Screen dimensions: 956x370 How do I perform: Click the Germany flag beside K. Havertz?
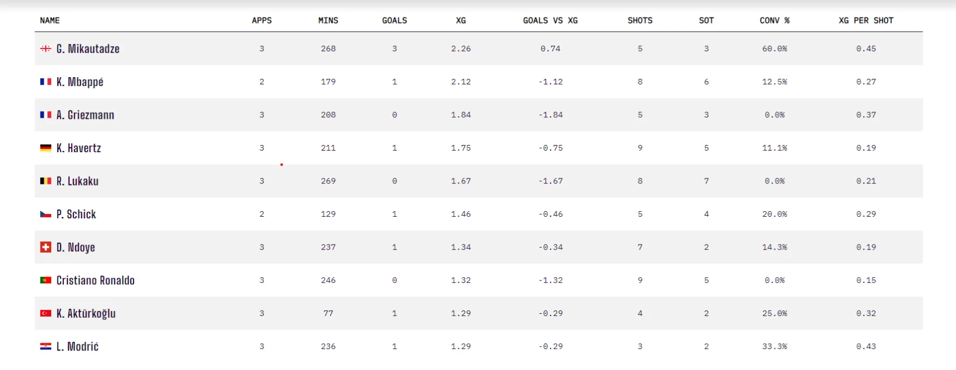46,148
